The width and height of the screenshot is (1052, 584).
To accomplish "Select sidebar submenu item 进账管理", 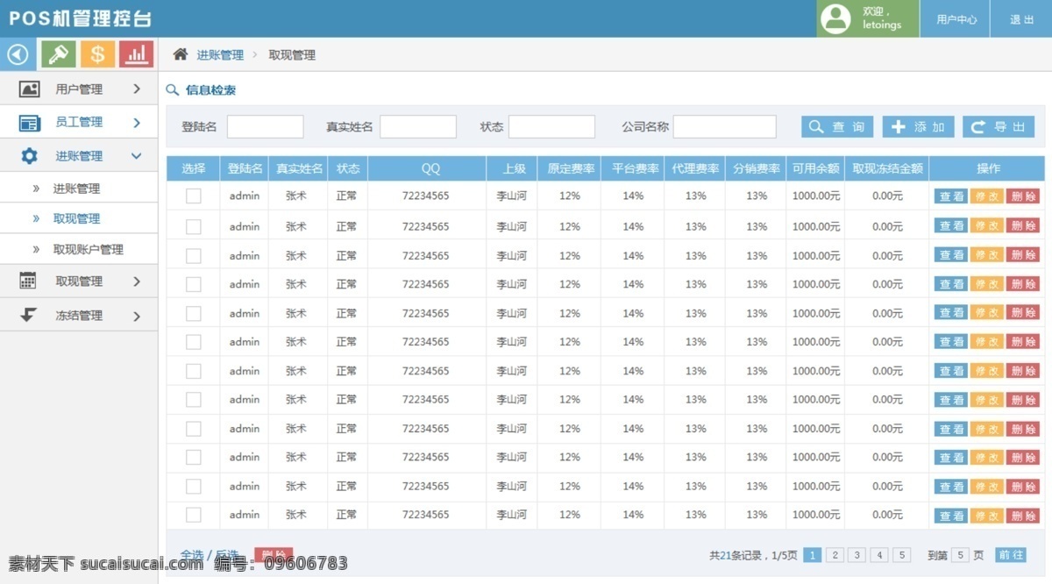I will point(76,189).
